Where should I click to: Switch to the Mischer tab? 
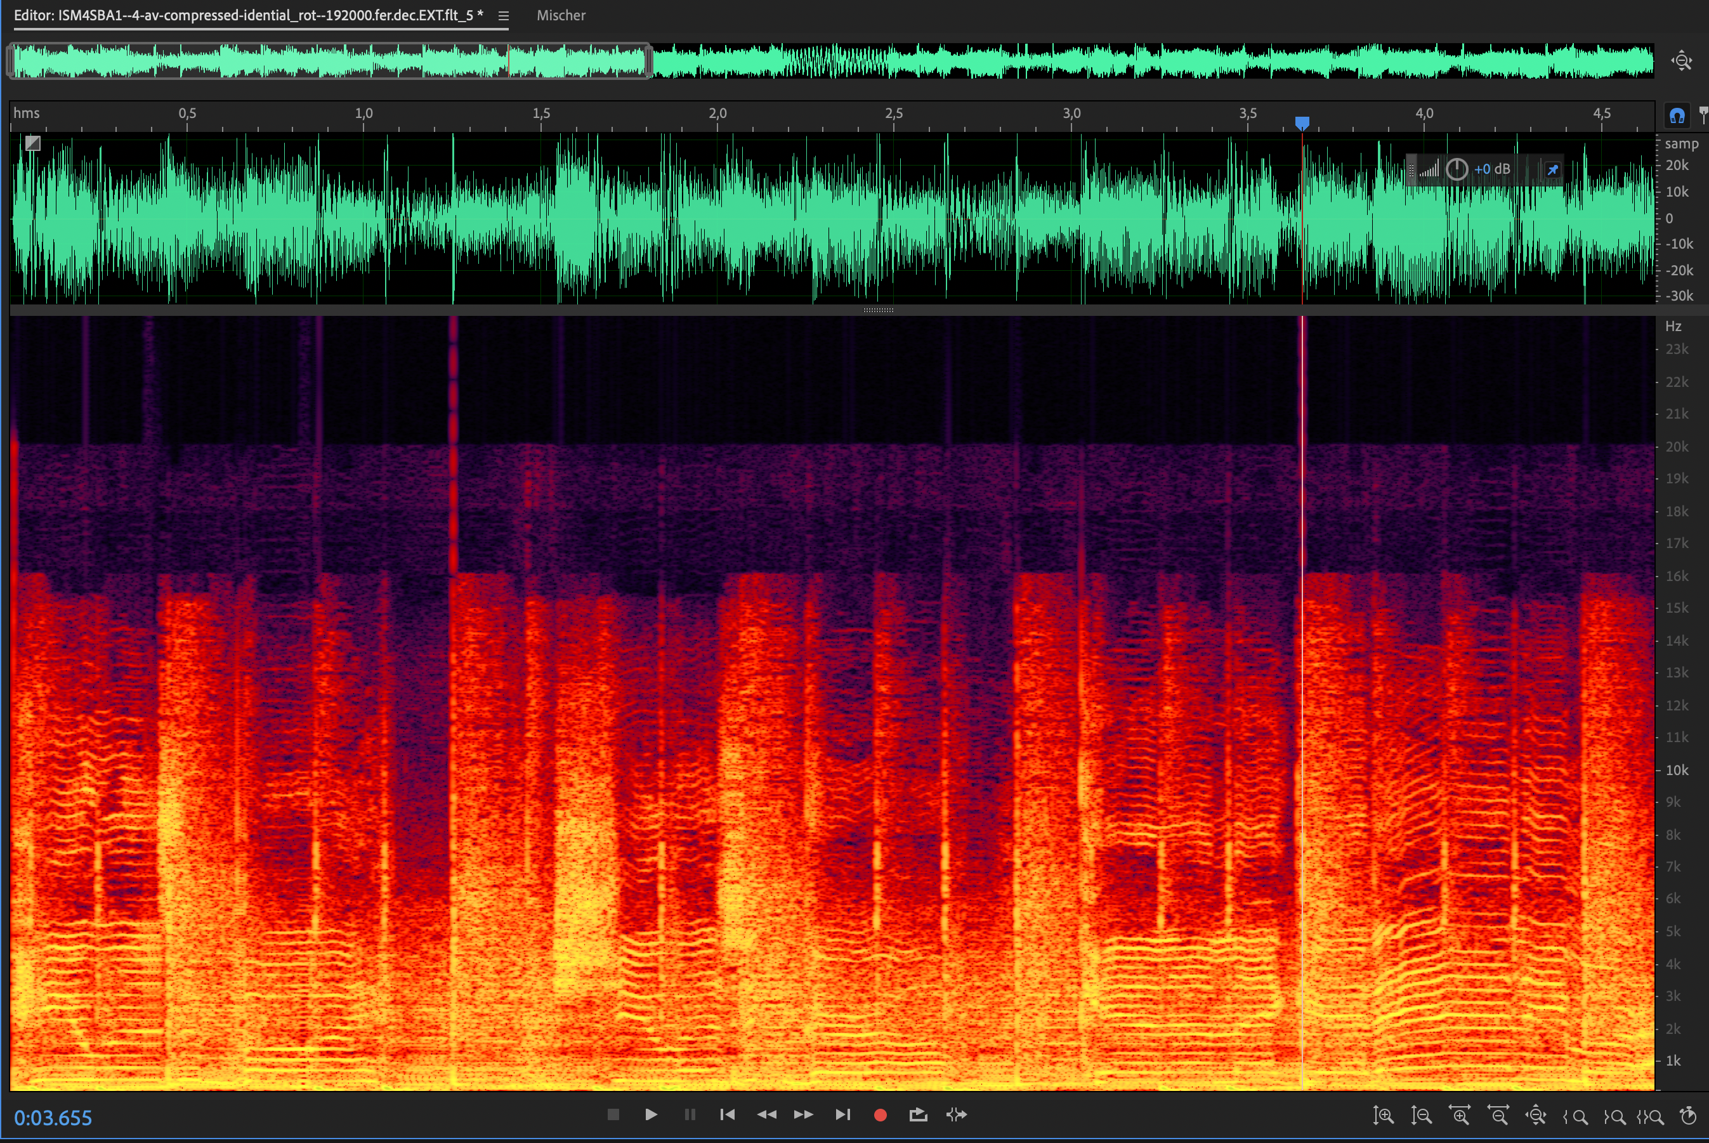point(561,15)
